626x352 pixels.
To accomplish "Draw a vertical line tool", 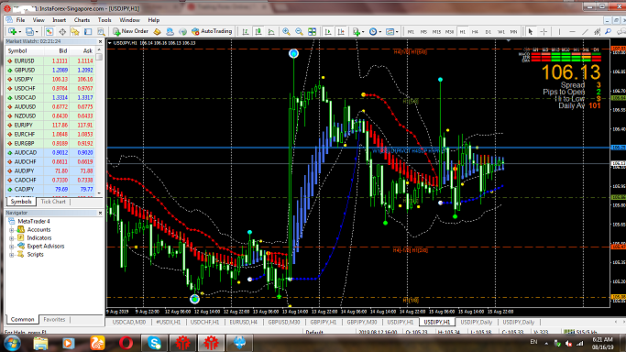I will point(559,31).
